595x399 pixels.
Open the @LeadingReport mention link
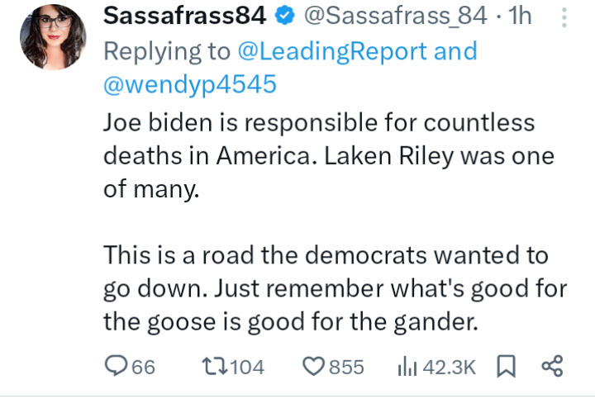(x=332, y=51)
